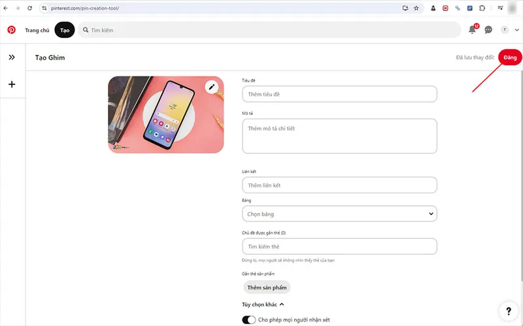Click Thêm sản phẩm button
Screen dimensions: 523x326
pos(267,287)
